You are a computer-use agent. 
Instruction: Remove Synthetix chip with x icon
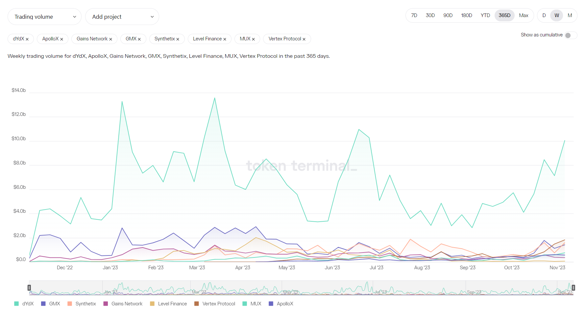tap(178, 39)
